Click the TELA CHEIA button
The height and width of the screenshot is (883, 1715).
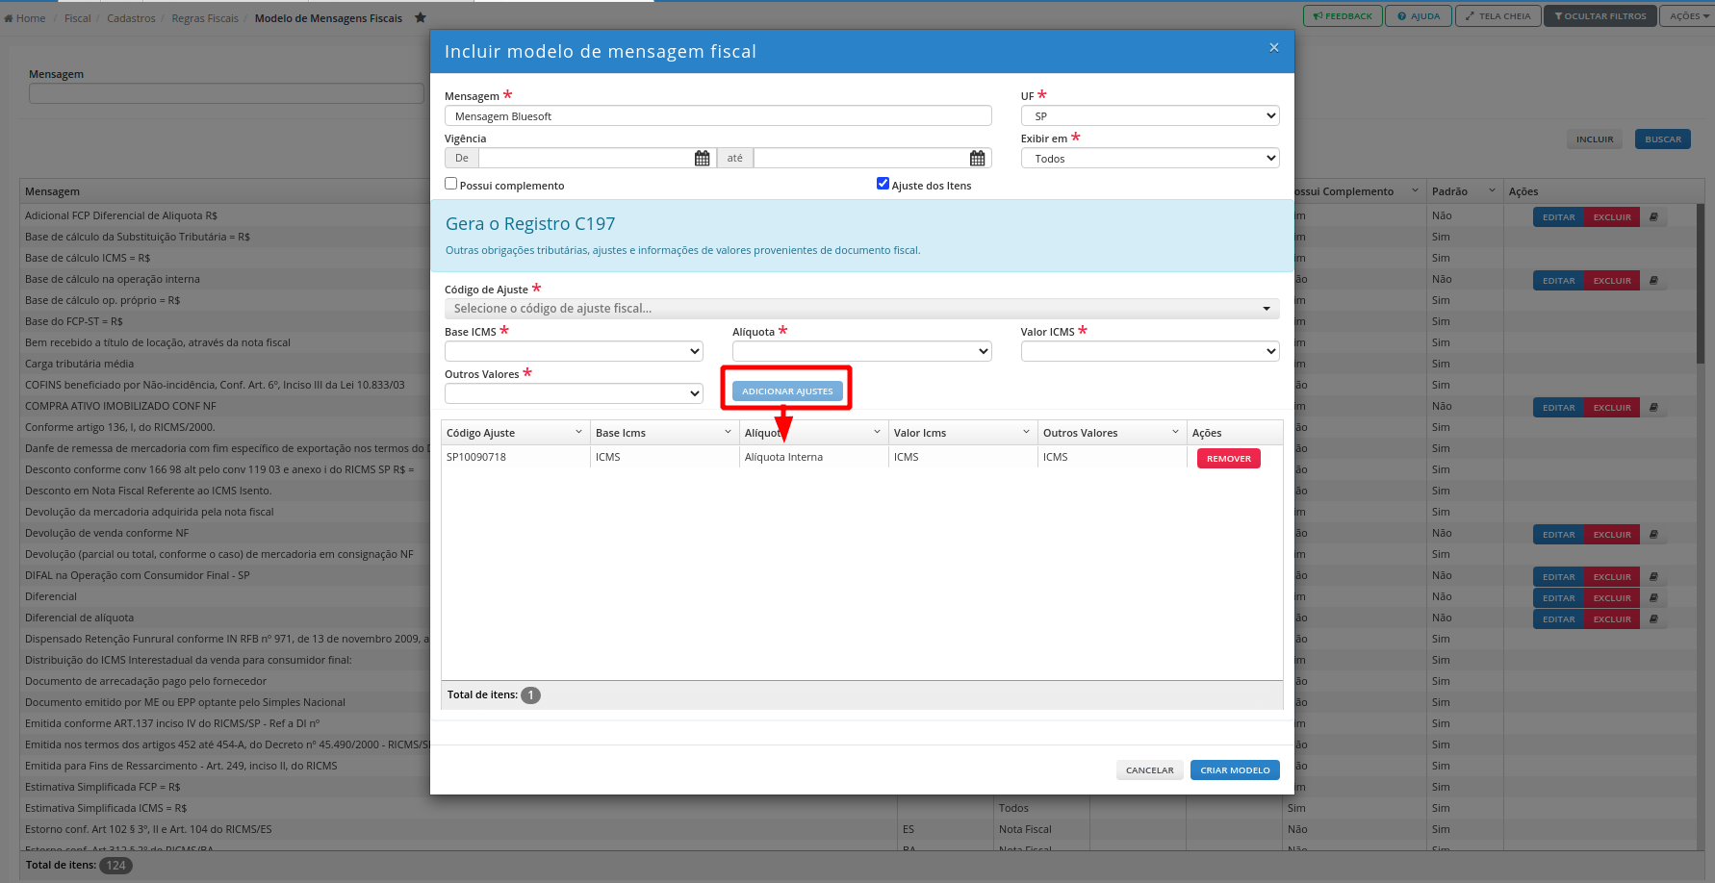coord(1498,16)
